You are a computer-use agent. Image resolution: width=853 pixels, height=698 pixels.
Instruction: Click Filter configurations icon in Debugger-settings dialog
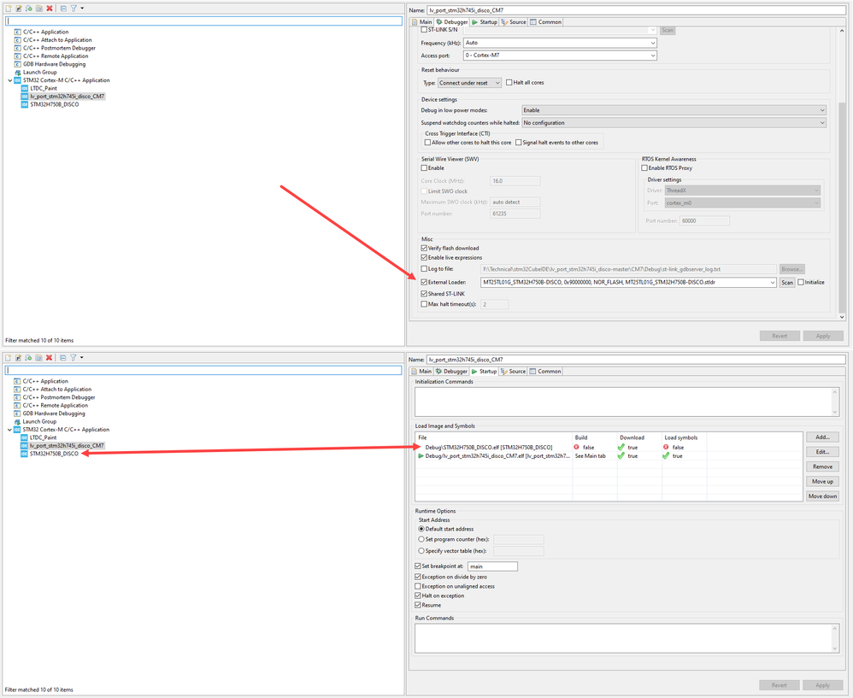tap(74, 9)
